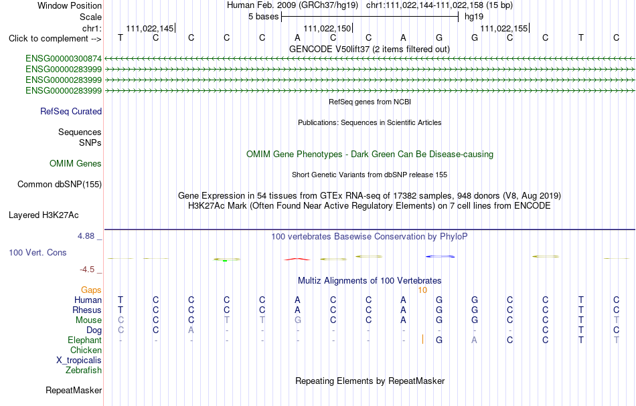
Task: Click the Gaps row label
Action: coord(91,290)
